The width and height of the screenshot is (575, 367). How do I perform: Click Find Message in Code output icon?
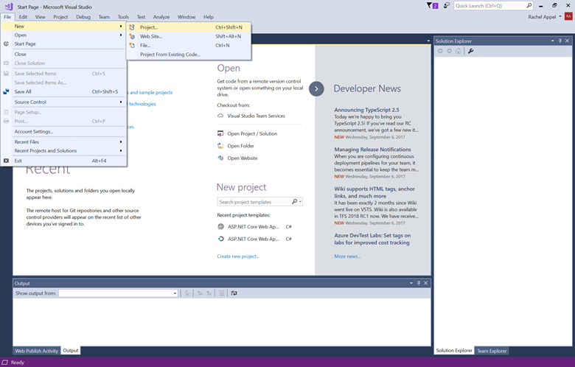coord(187,293)
